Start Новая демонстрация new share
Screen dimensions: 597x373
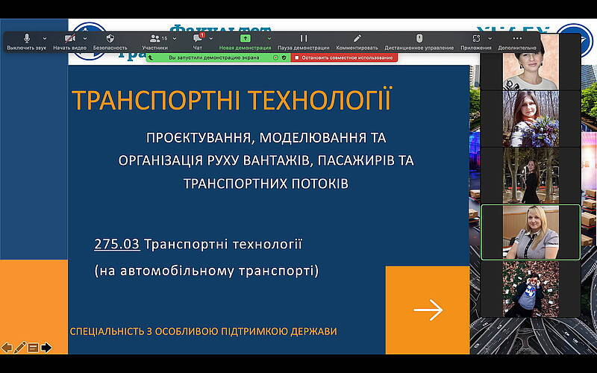[x=245, y=42]
